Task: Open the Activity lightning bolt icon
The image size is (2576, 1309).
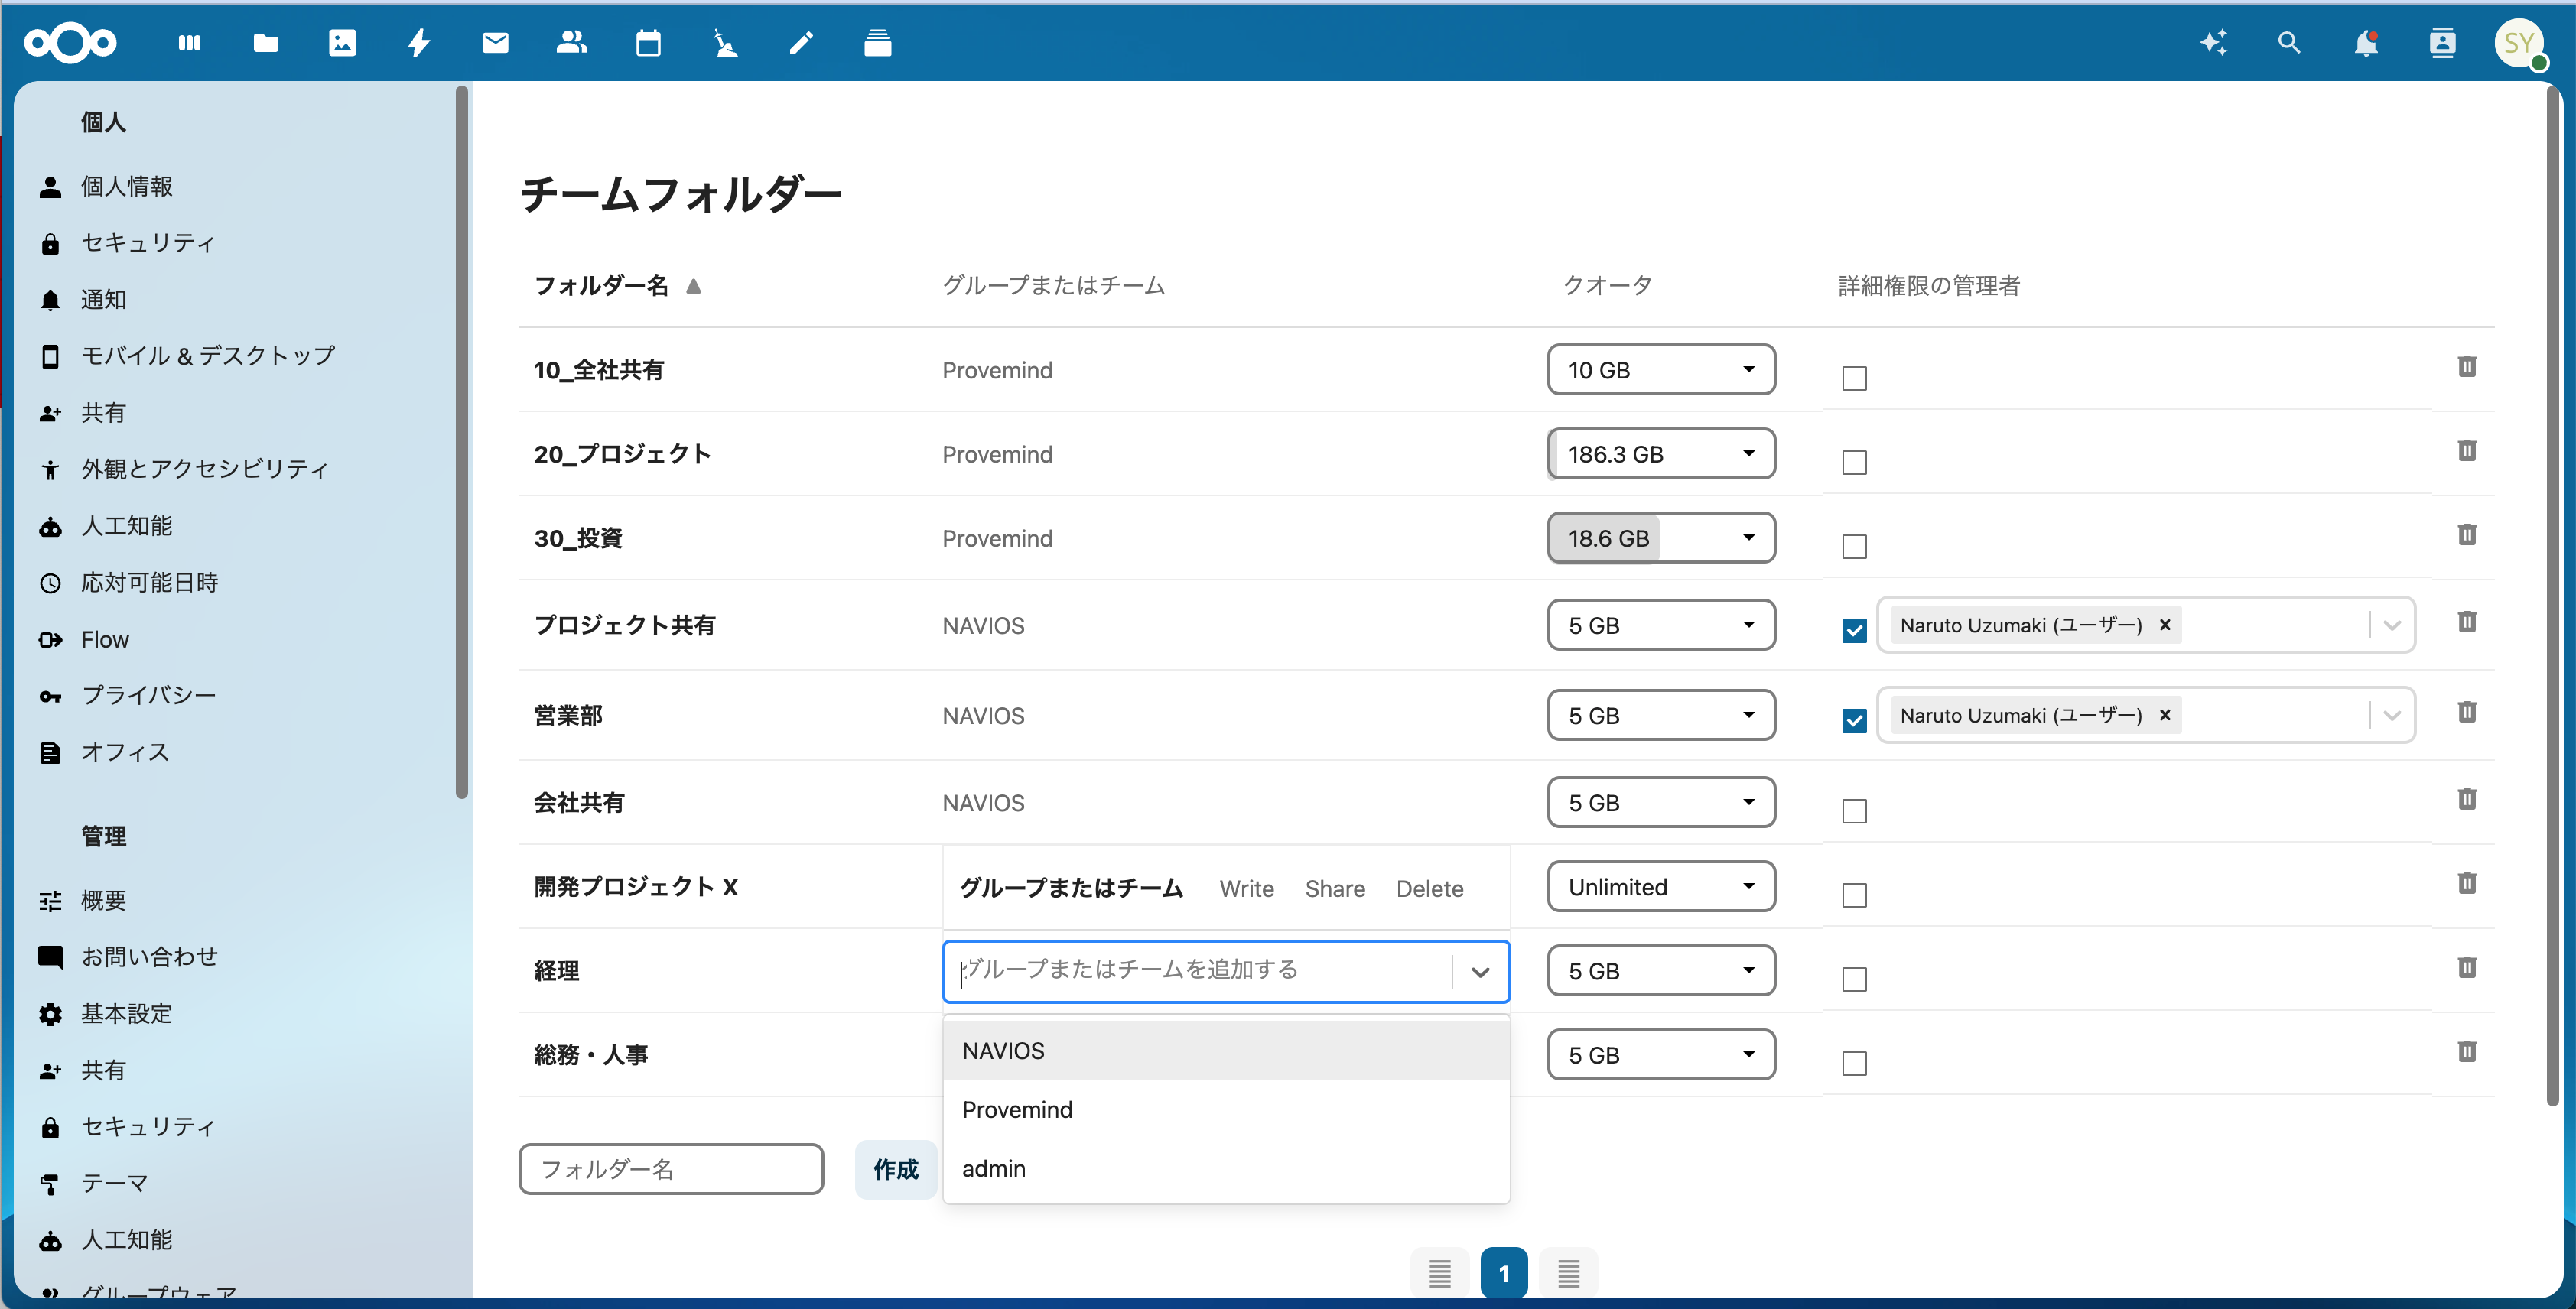Action: pyautogui.click(x=419, y=43)
